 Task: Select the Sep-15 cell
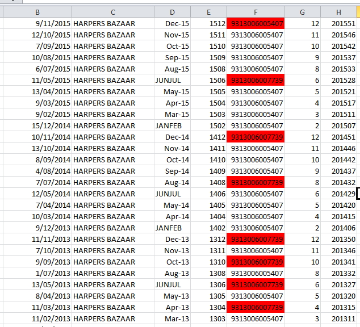click(172, 57)
